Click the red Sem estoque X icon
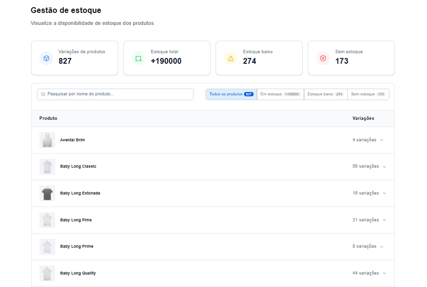The height and width of the screenshot is (287, 427). click(x=323, y=58)
